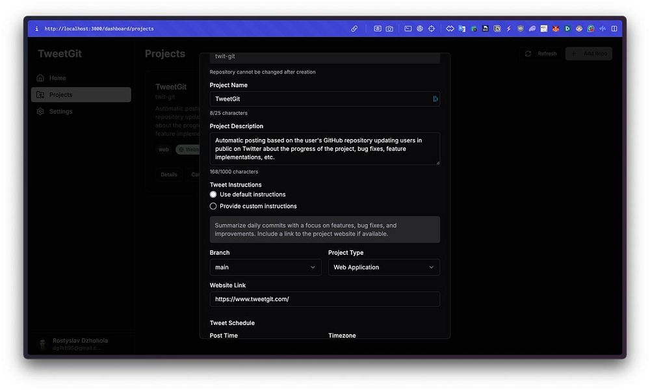Click the icon inside the Project Name field

(435, 99)
